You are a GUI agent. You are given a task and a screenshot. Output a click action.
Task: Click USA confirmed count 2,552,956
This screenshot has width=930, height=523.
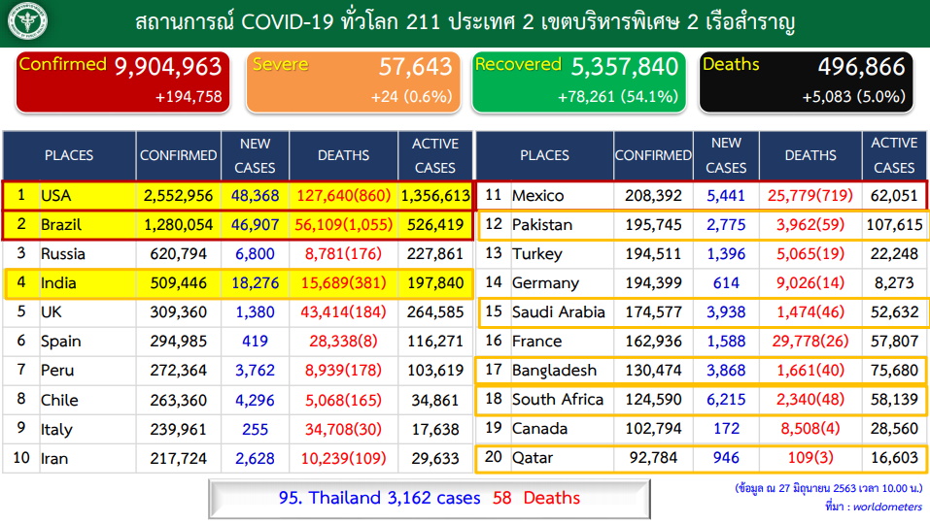coord(178,195)
